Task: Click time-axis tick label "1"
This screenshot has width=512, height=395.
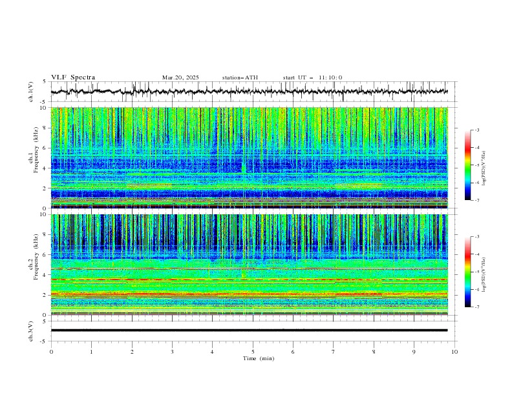Action: point(91,352)
